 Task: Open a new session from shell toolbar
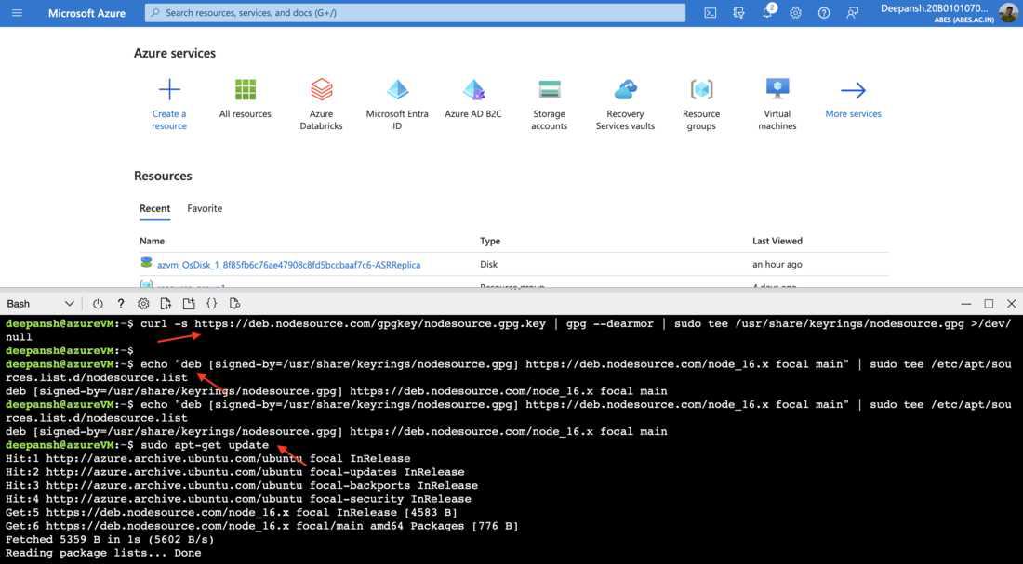pyautogui.click(x=189, y=304)
